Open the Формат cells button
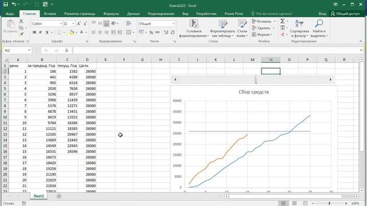Image resolution: width=367 pixels, height=206 pixels. click(262, 34)
